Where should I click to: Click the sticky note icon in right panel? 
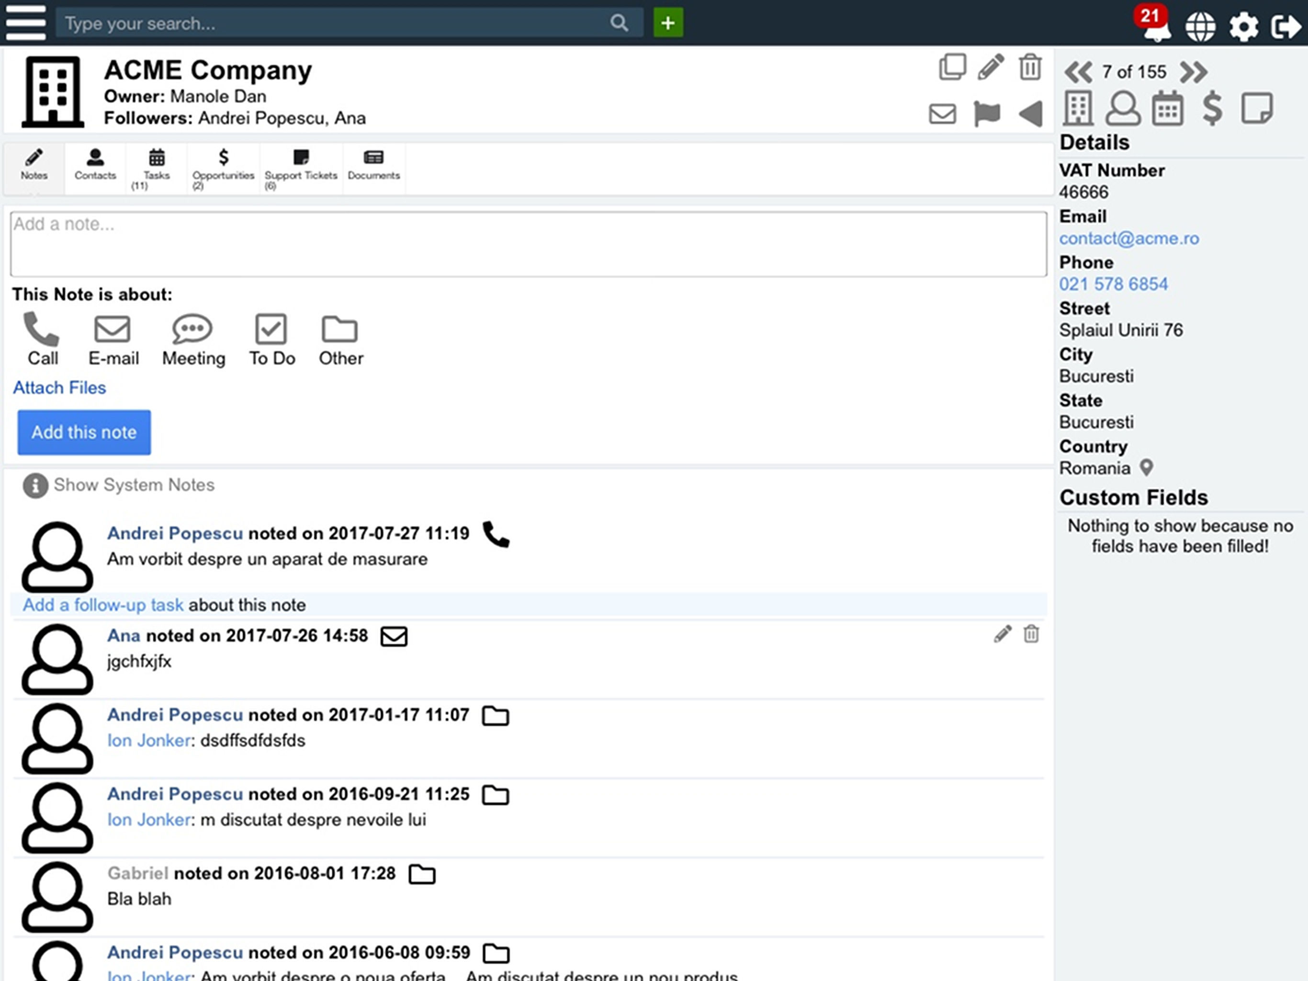coord(1257,108)
